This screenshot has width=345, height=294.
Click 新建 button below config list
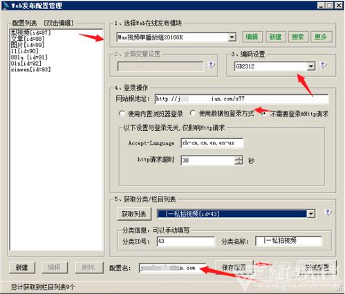click(22, 268)
